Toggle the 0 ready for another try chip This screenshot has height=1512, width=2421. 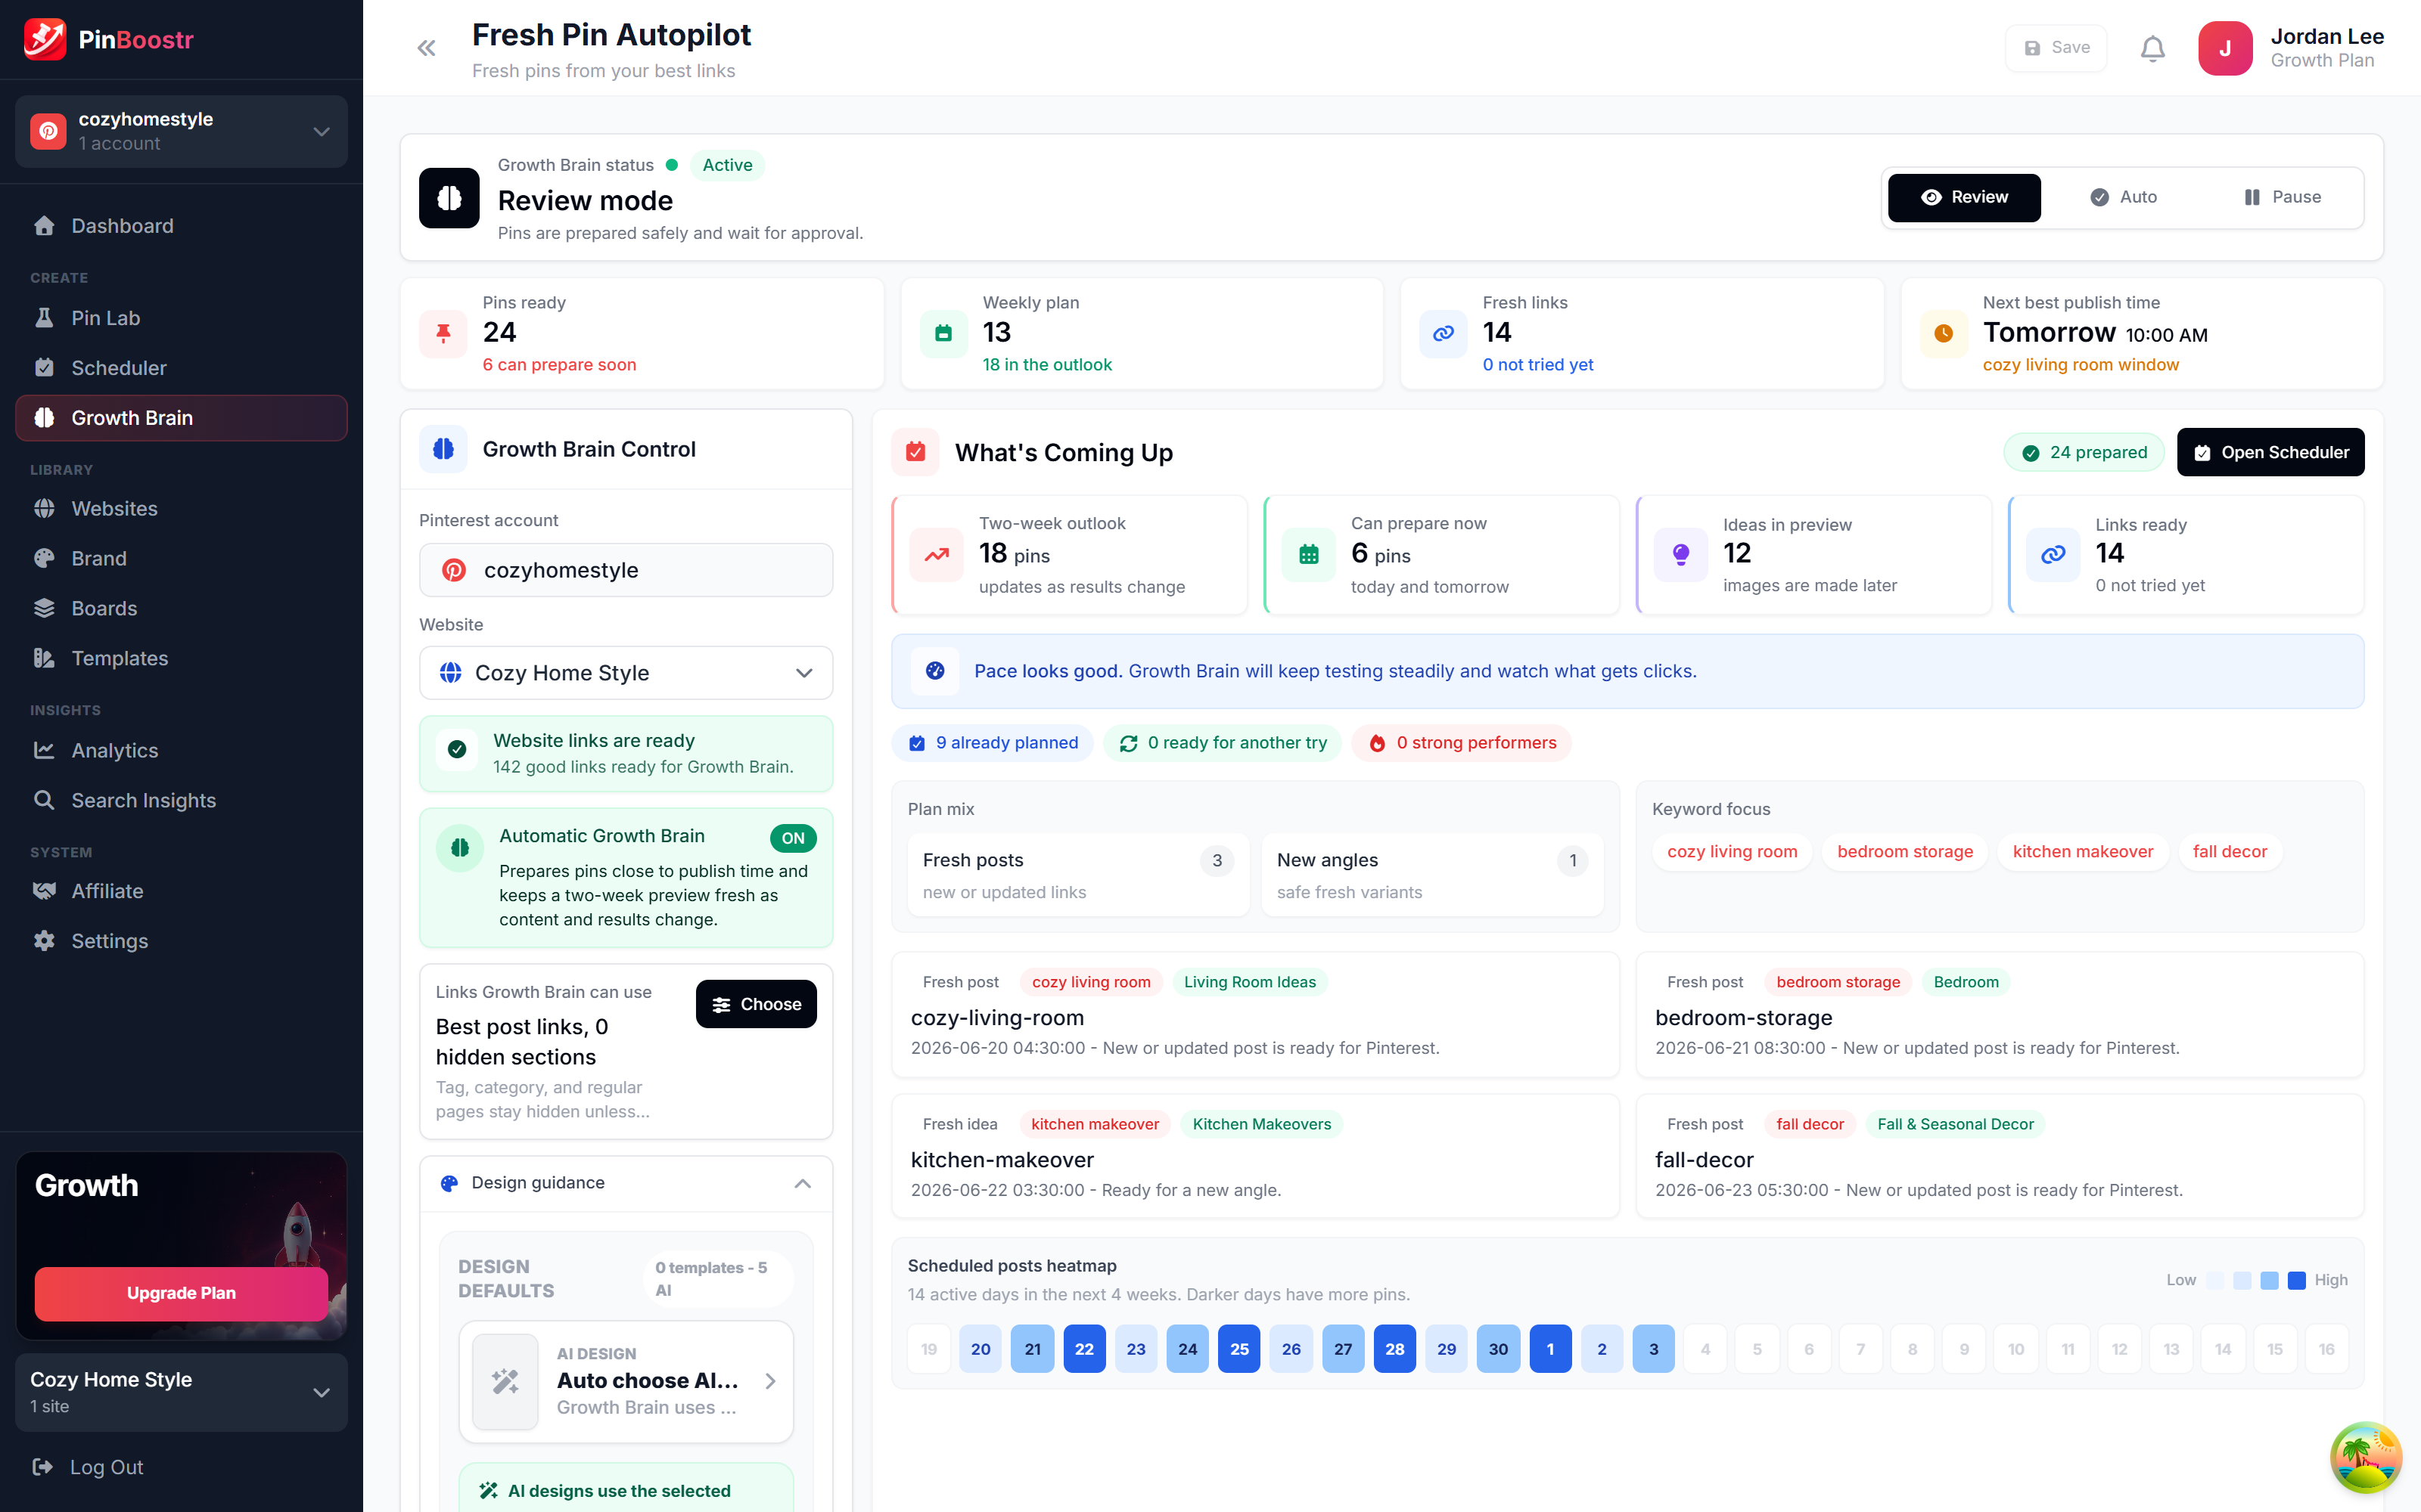coord(1223,743)
